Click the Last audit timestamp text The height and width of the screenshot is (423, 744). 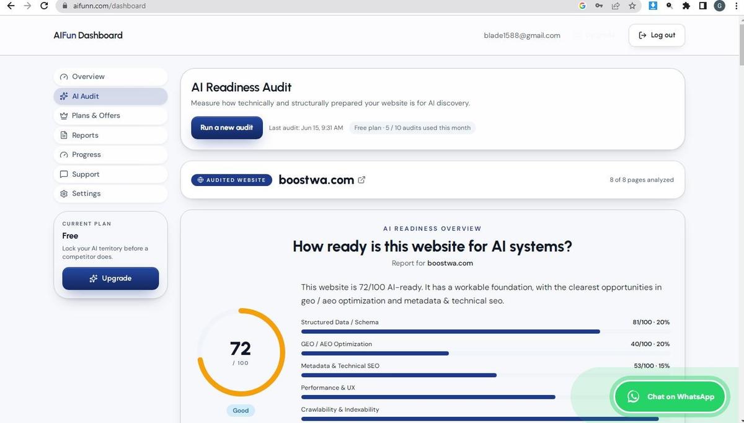click(x=306, y=128)
